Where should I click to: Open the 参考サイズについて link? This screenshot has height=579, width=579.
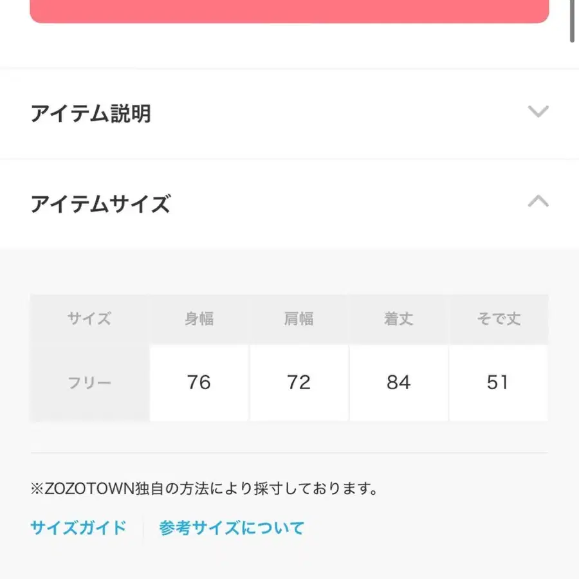pos(230,528)
